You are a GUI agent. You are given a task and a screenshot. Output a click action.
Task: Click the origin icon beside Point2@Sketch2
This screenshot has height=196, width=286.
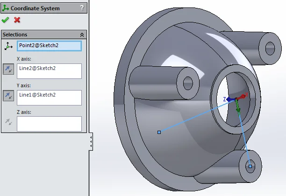pyautogui.click(x=8, y=46)
